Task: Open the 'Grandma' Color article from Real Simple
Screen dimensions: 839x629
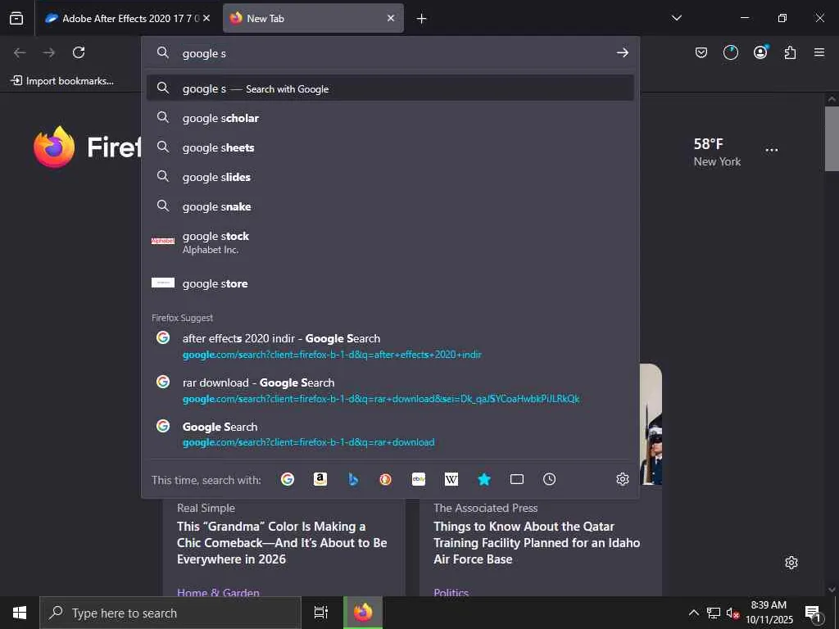Action: tap(282, 542)
